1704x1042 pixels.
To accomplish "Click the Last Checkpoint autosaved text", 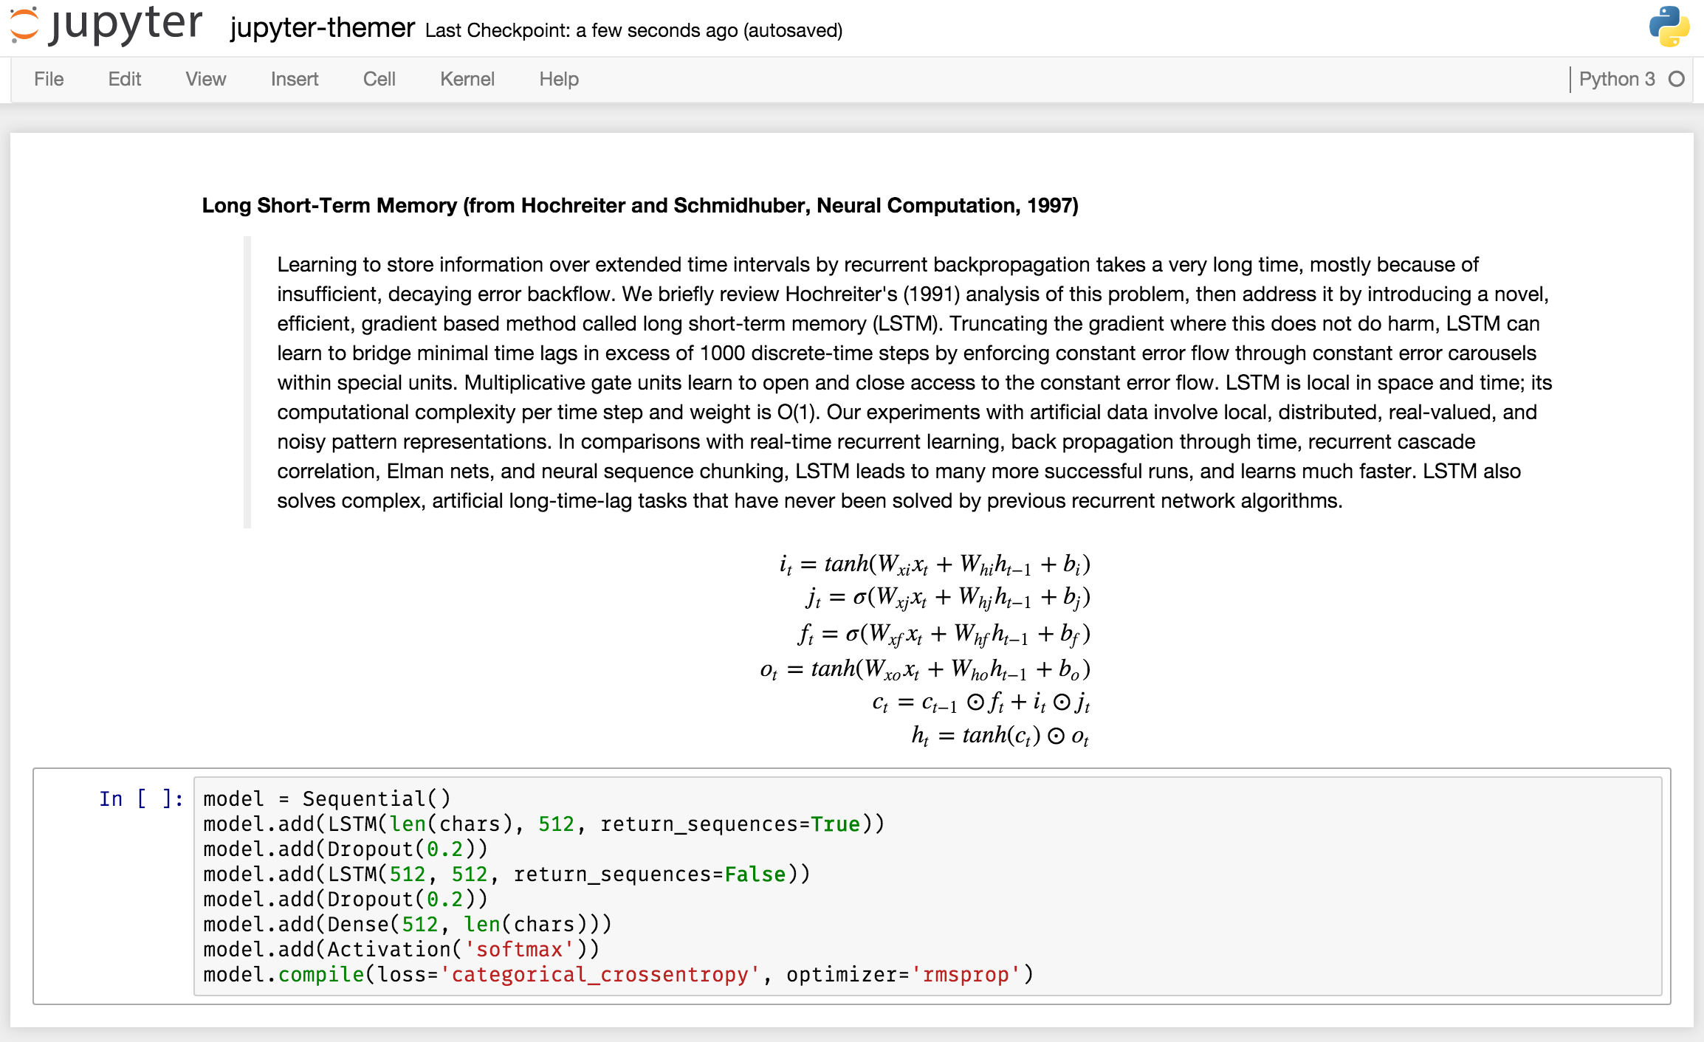I will tap(633, 30).
